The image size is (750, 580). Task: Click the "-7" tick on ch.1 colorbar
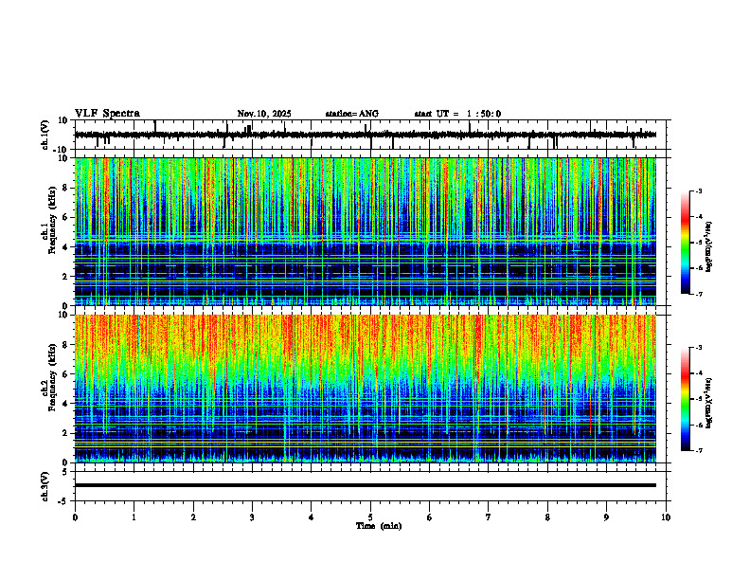tap(699, 294)
